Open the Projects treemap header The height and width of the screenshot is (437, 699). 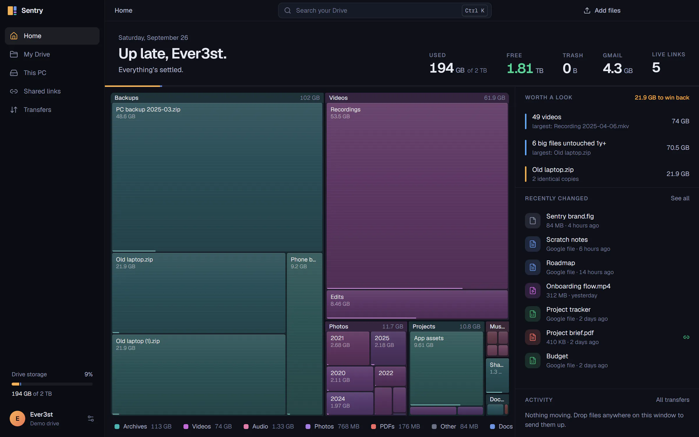pos(446,326)
